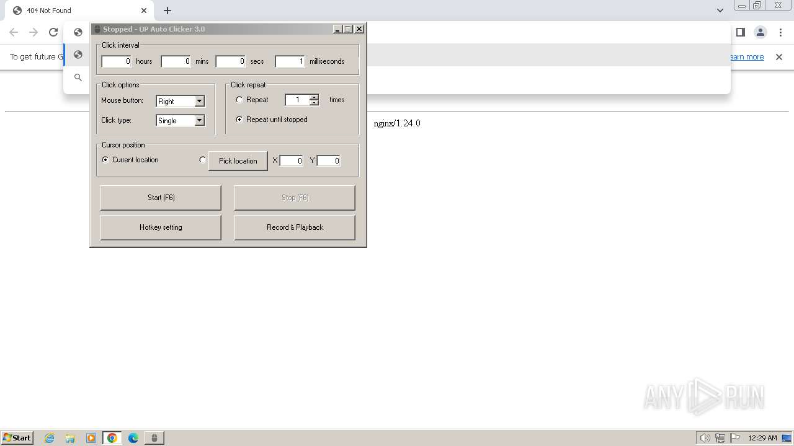Viewport: 794px width, 446px height.
Task: Go back in Chrome
Action: 14,32
